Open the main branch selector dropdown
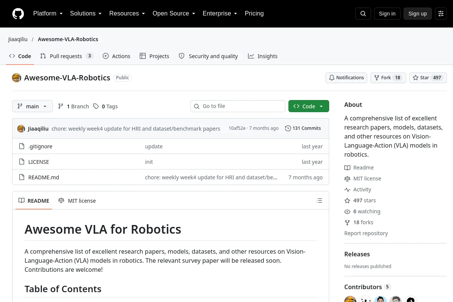 [x=32, y=106]
